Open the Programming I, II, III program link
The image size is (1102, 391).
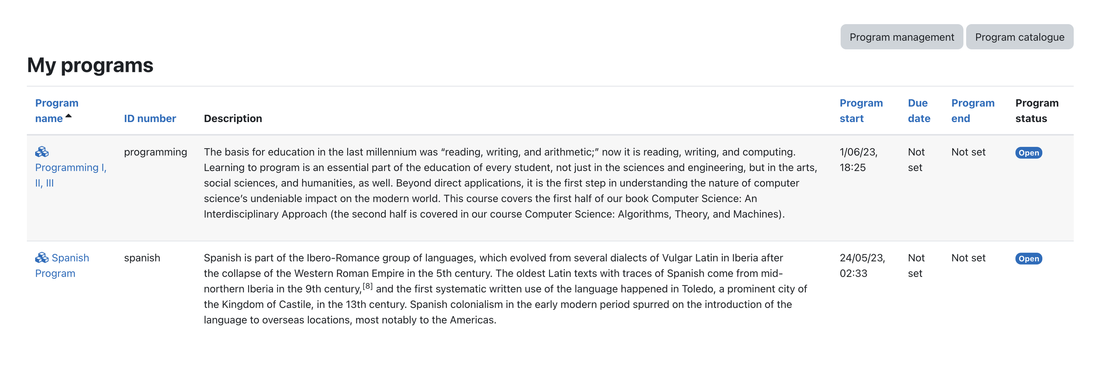(x=70, y=175)
